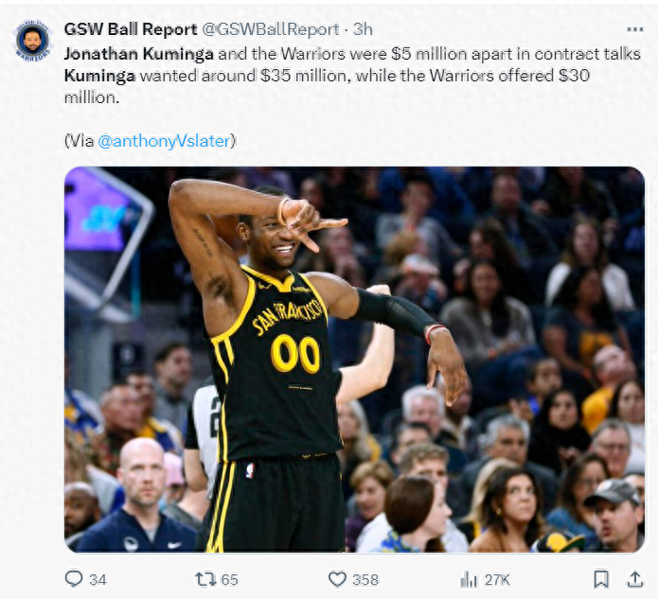Click the repost arrows icon
The width and height of the screenshot is (658, 599).
[205, 579]
